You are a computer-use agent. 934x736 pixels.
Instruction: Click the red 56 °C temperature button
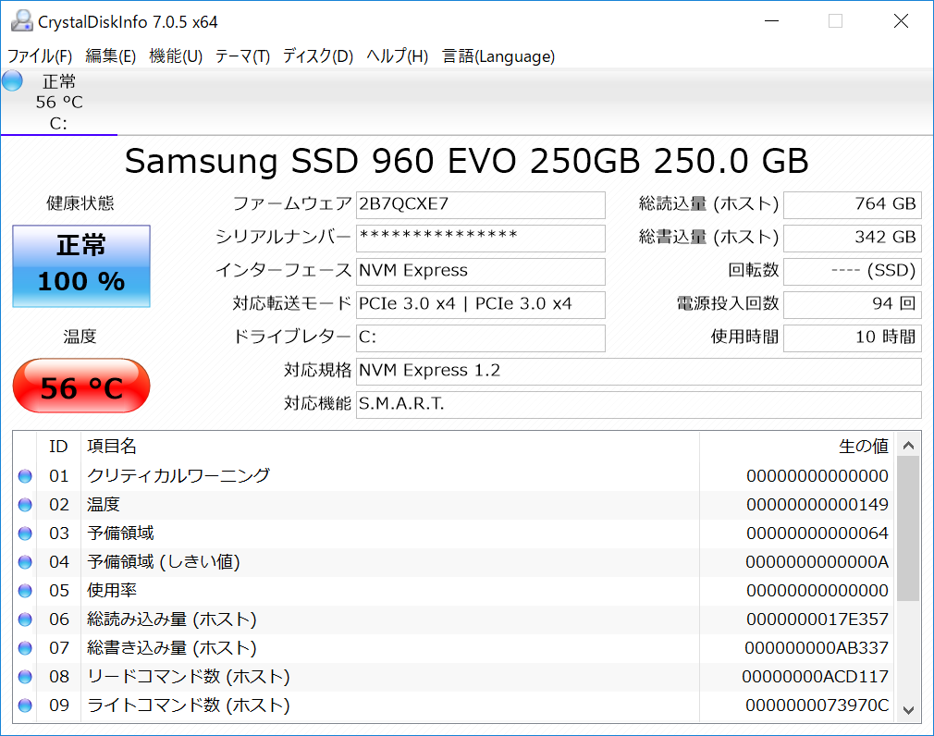[81, 386]
